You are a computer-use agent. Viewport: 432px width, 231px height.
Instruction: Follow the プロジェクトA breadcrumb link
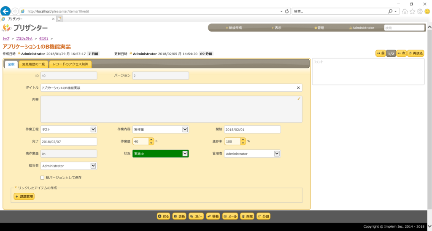[x=24, y=38]
